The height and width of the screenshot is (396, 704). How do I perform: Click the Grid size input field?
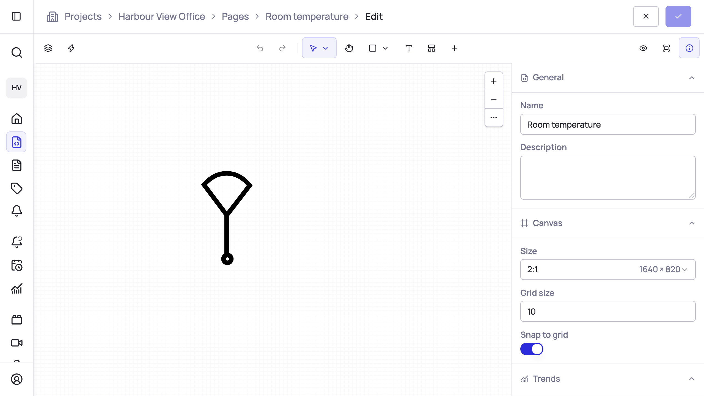click(x=608, y=311)
